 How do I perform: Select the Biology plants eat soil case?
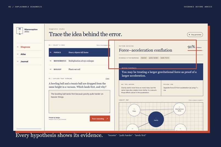pyautogui.click(x=79, y=69)
